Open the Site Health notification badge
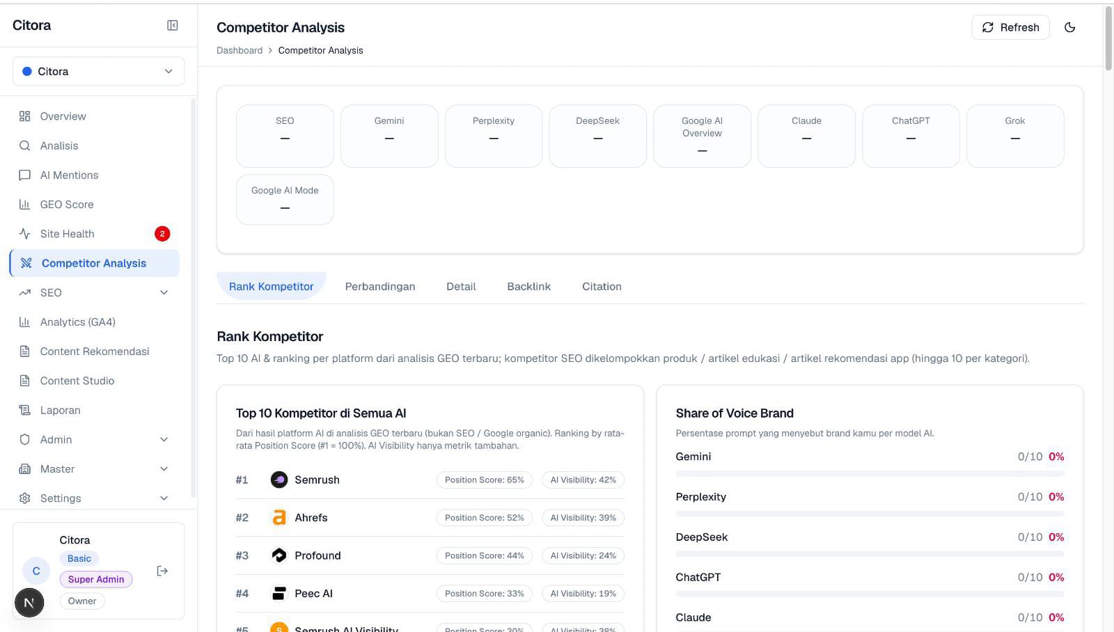The image size is (1114, 632). coord(162,234)
